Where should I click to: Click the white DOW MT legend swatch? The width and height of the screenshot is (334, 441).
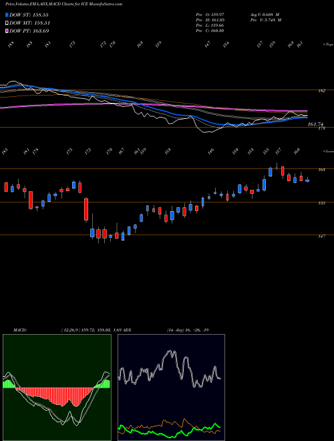pyautogui.click(x=7, y=23)
